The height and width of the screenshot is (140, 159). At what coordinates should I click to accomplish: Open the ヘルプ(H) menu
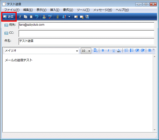coord(122,10)
